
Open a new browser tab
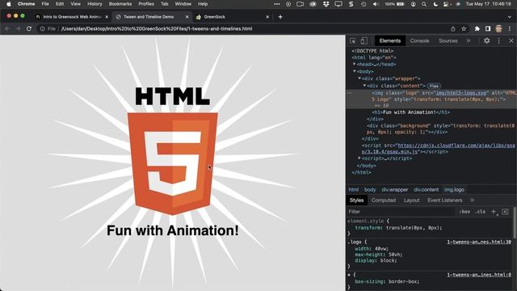tap(280, 17)
